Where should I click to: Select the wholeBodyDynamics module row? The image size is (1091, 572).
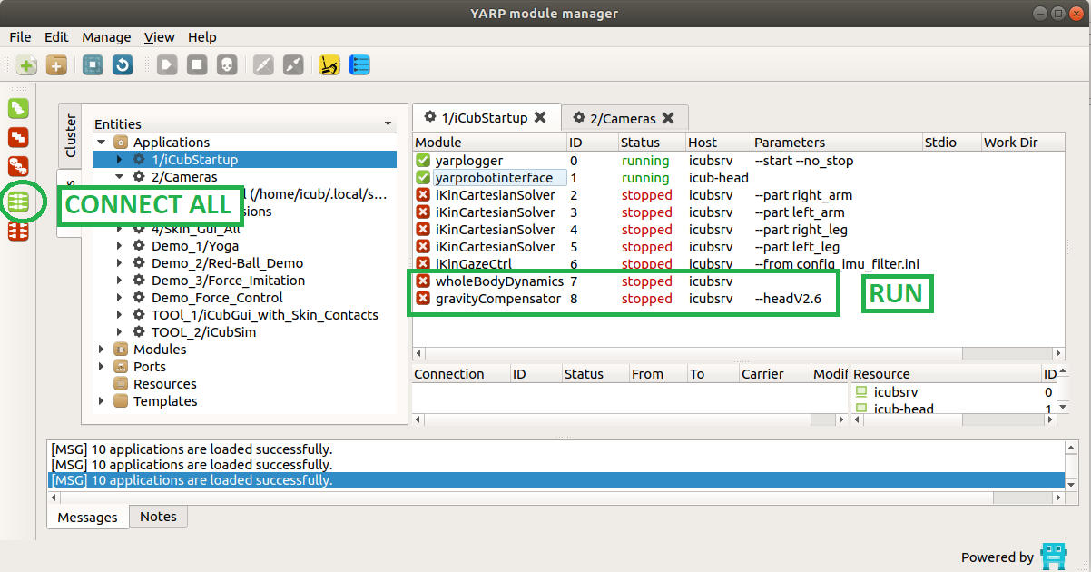499,281
